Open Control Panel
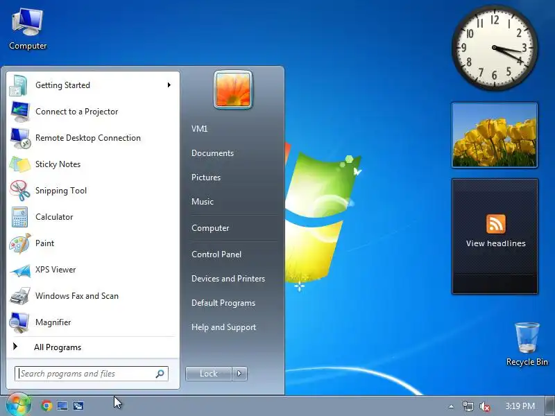 (x=216, y=254)
